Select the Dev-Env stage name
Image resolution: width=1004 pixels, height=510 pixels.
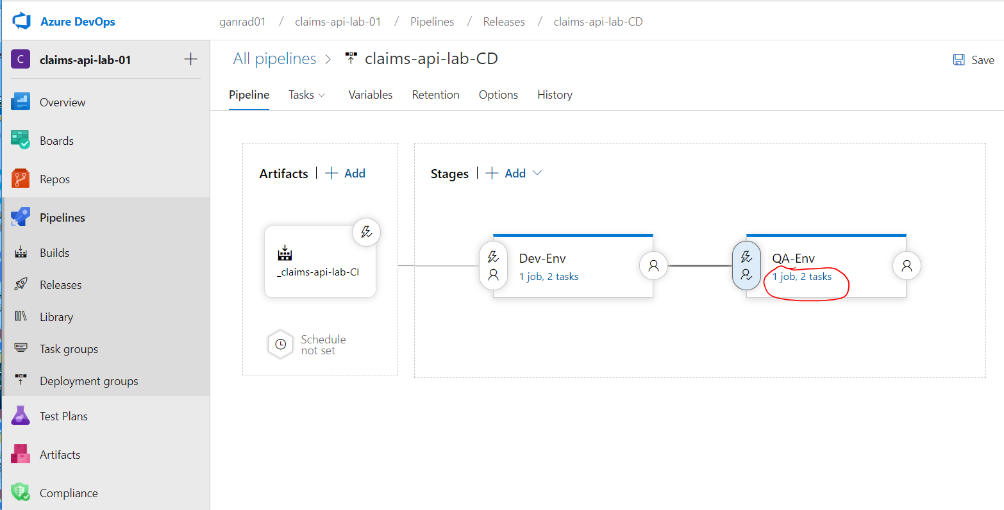[x=542, y=259]
